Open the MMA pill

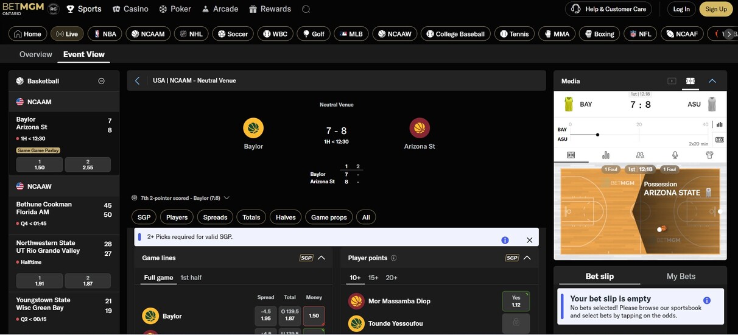pyautogui.click(x=557, y=34)
